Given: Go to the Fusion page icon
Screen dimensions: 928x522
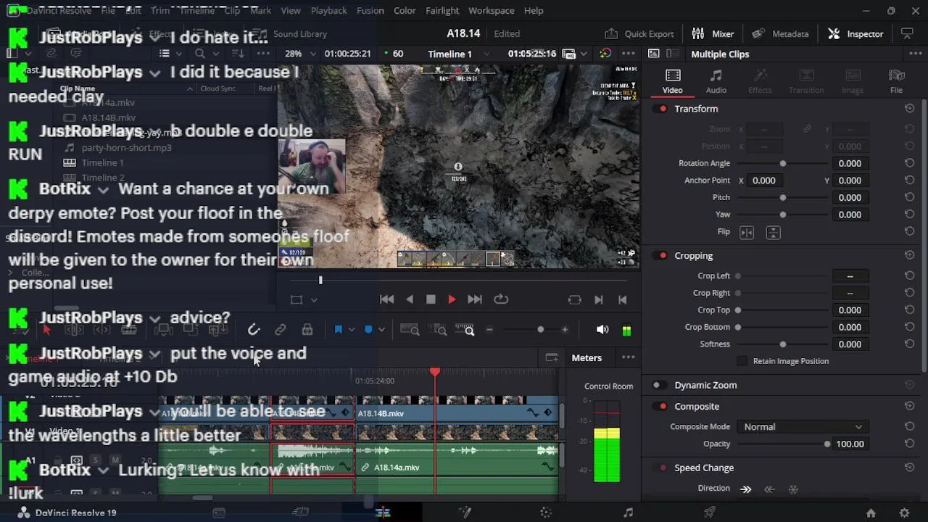Looking at the screenshot, I should pyautogui.click(x=465, y=513).
